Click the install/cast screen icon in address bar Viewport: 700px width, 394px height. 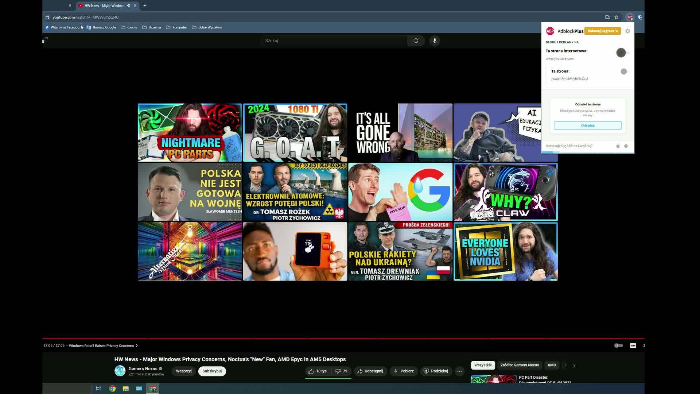607,17
